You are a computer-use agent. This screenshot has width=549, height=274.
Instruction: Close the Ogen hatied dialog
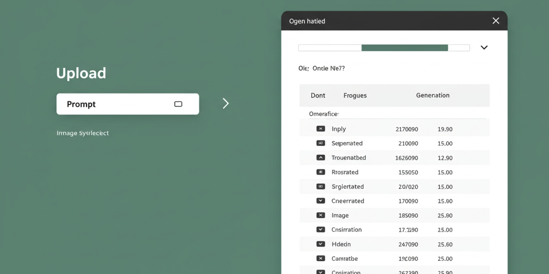[496, 21]
